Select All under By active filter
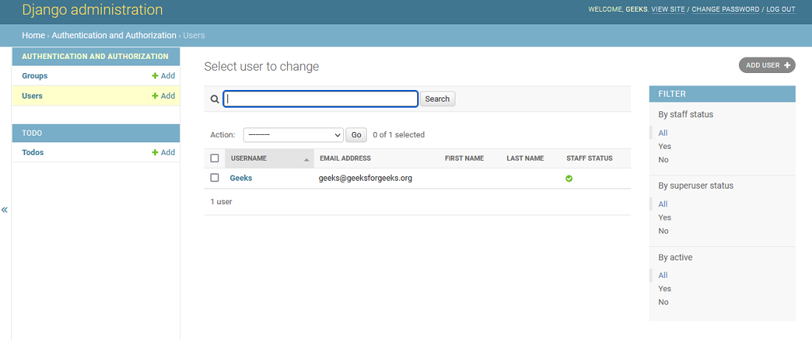Screen dimensions: 812x340 point(663,275)
